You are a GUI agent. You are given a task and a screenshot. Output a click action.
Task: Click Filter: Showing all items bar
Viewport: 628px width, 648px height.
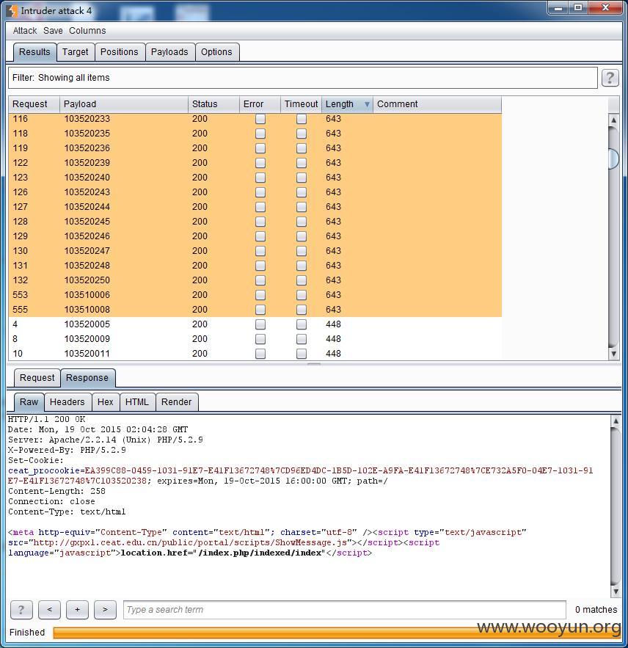pos(303,78)
